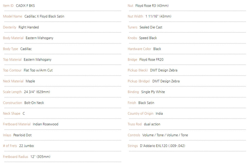The height and width of the screenshot is (167, 252).
Task: Click the Hardware Color label
Action: [x=139, y=49]
